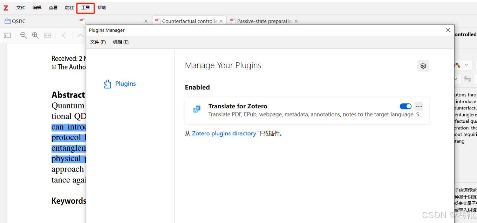Image resolution: width=477 pixels, height=223 pixels.
Task: Click the Plugins puzzle piece icon
Action: click(107, 84)
